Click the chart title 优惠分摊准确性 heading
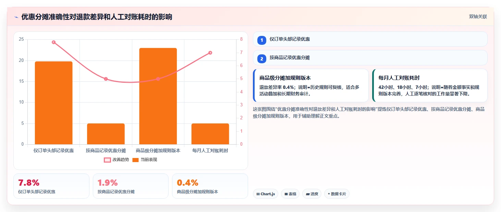The height and width of the screenshot is (212, 501). [x=97, y=17]
